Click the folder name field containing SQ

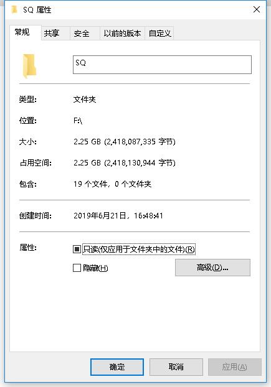pos(162,65)
